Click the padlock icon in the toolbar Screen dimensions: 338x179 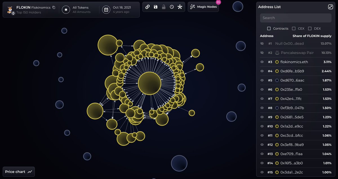164,7
